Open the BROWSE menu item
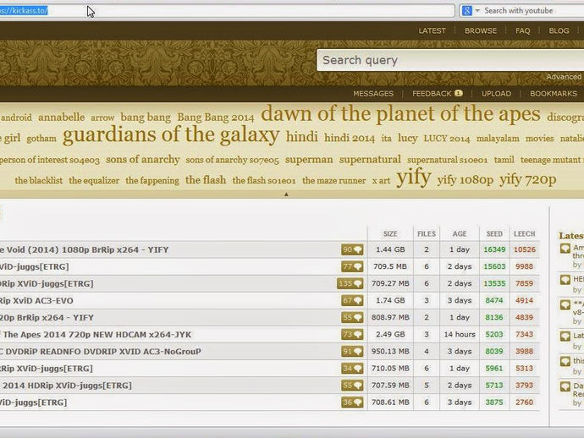The image size is (584, 438). [x=481, y=31]
